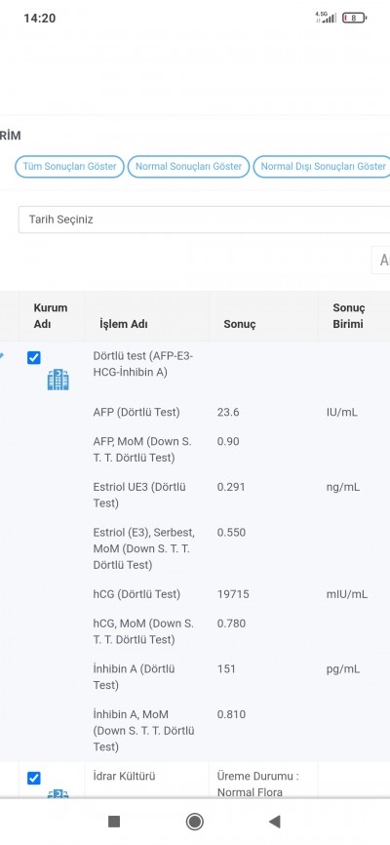Click the İnhibin A value 151
Screen dimensions: 390x845
226,668
